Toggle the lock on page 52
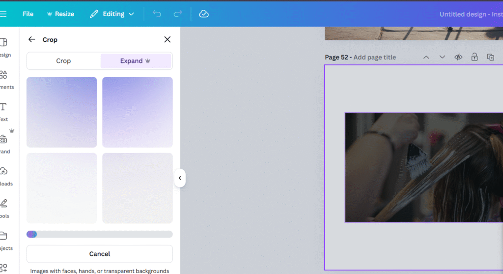The image size is (503, 274). (475, 57)
